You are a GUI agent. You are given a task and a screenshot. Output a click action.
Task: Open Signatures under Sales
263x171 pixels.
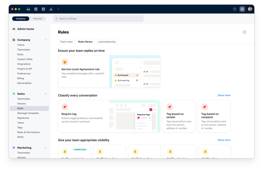[x=23, y=118]
